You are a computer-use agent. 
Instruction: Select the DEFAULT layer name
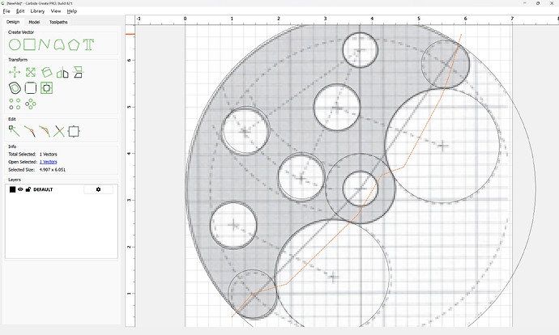click(43, 189)
